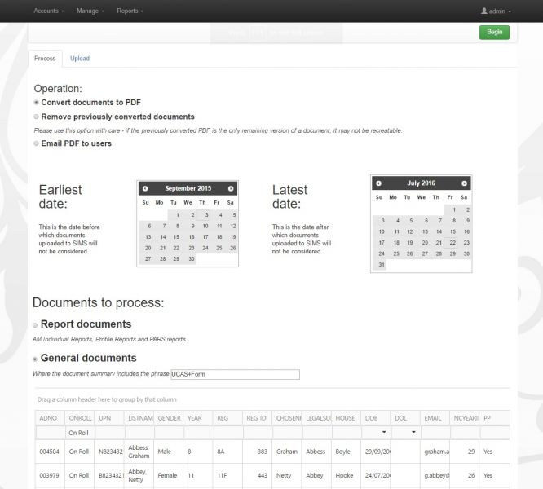Open the Reports dropdown menu
543x489 pixels.
[x=130, y=11]
